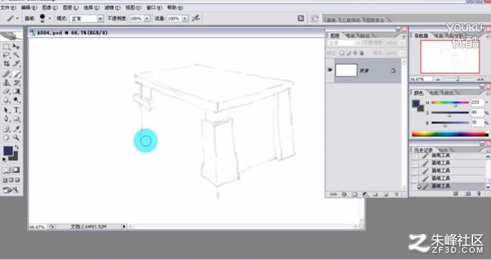Select the Clone Stamp tool
Viewport: 491px width, 260px height.
pos(6,83)
